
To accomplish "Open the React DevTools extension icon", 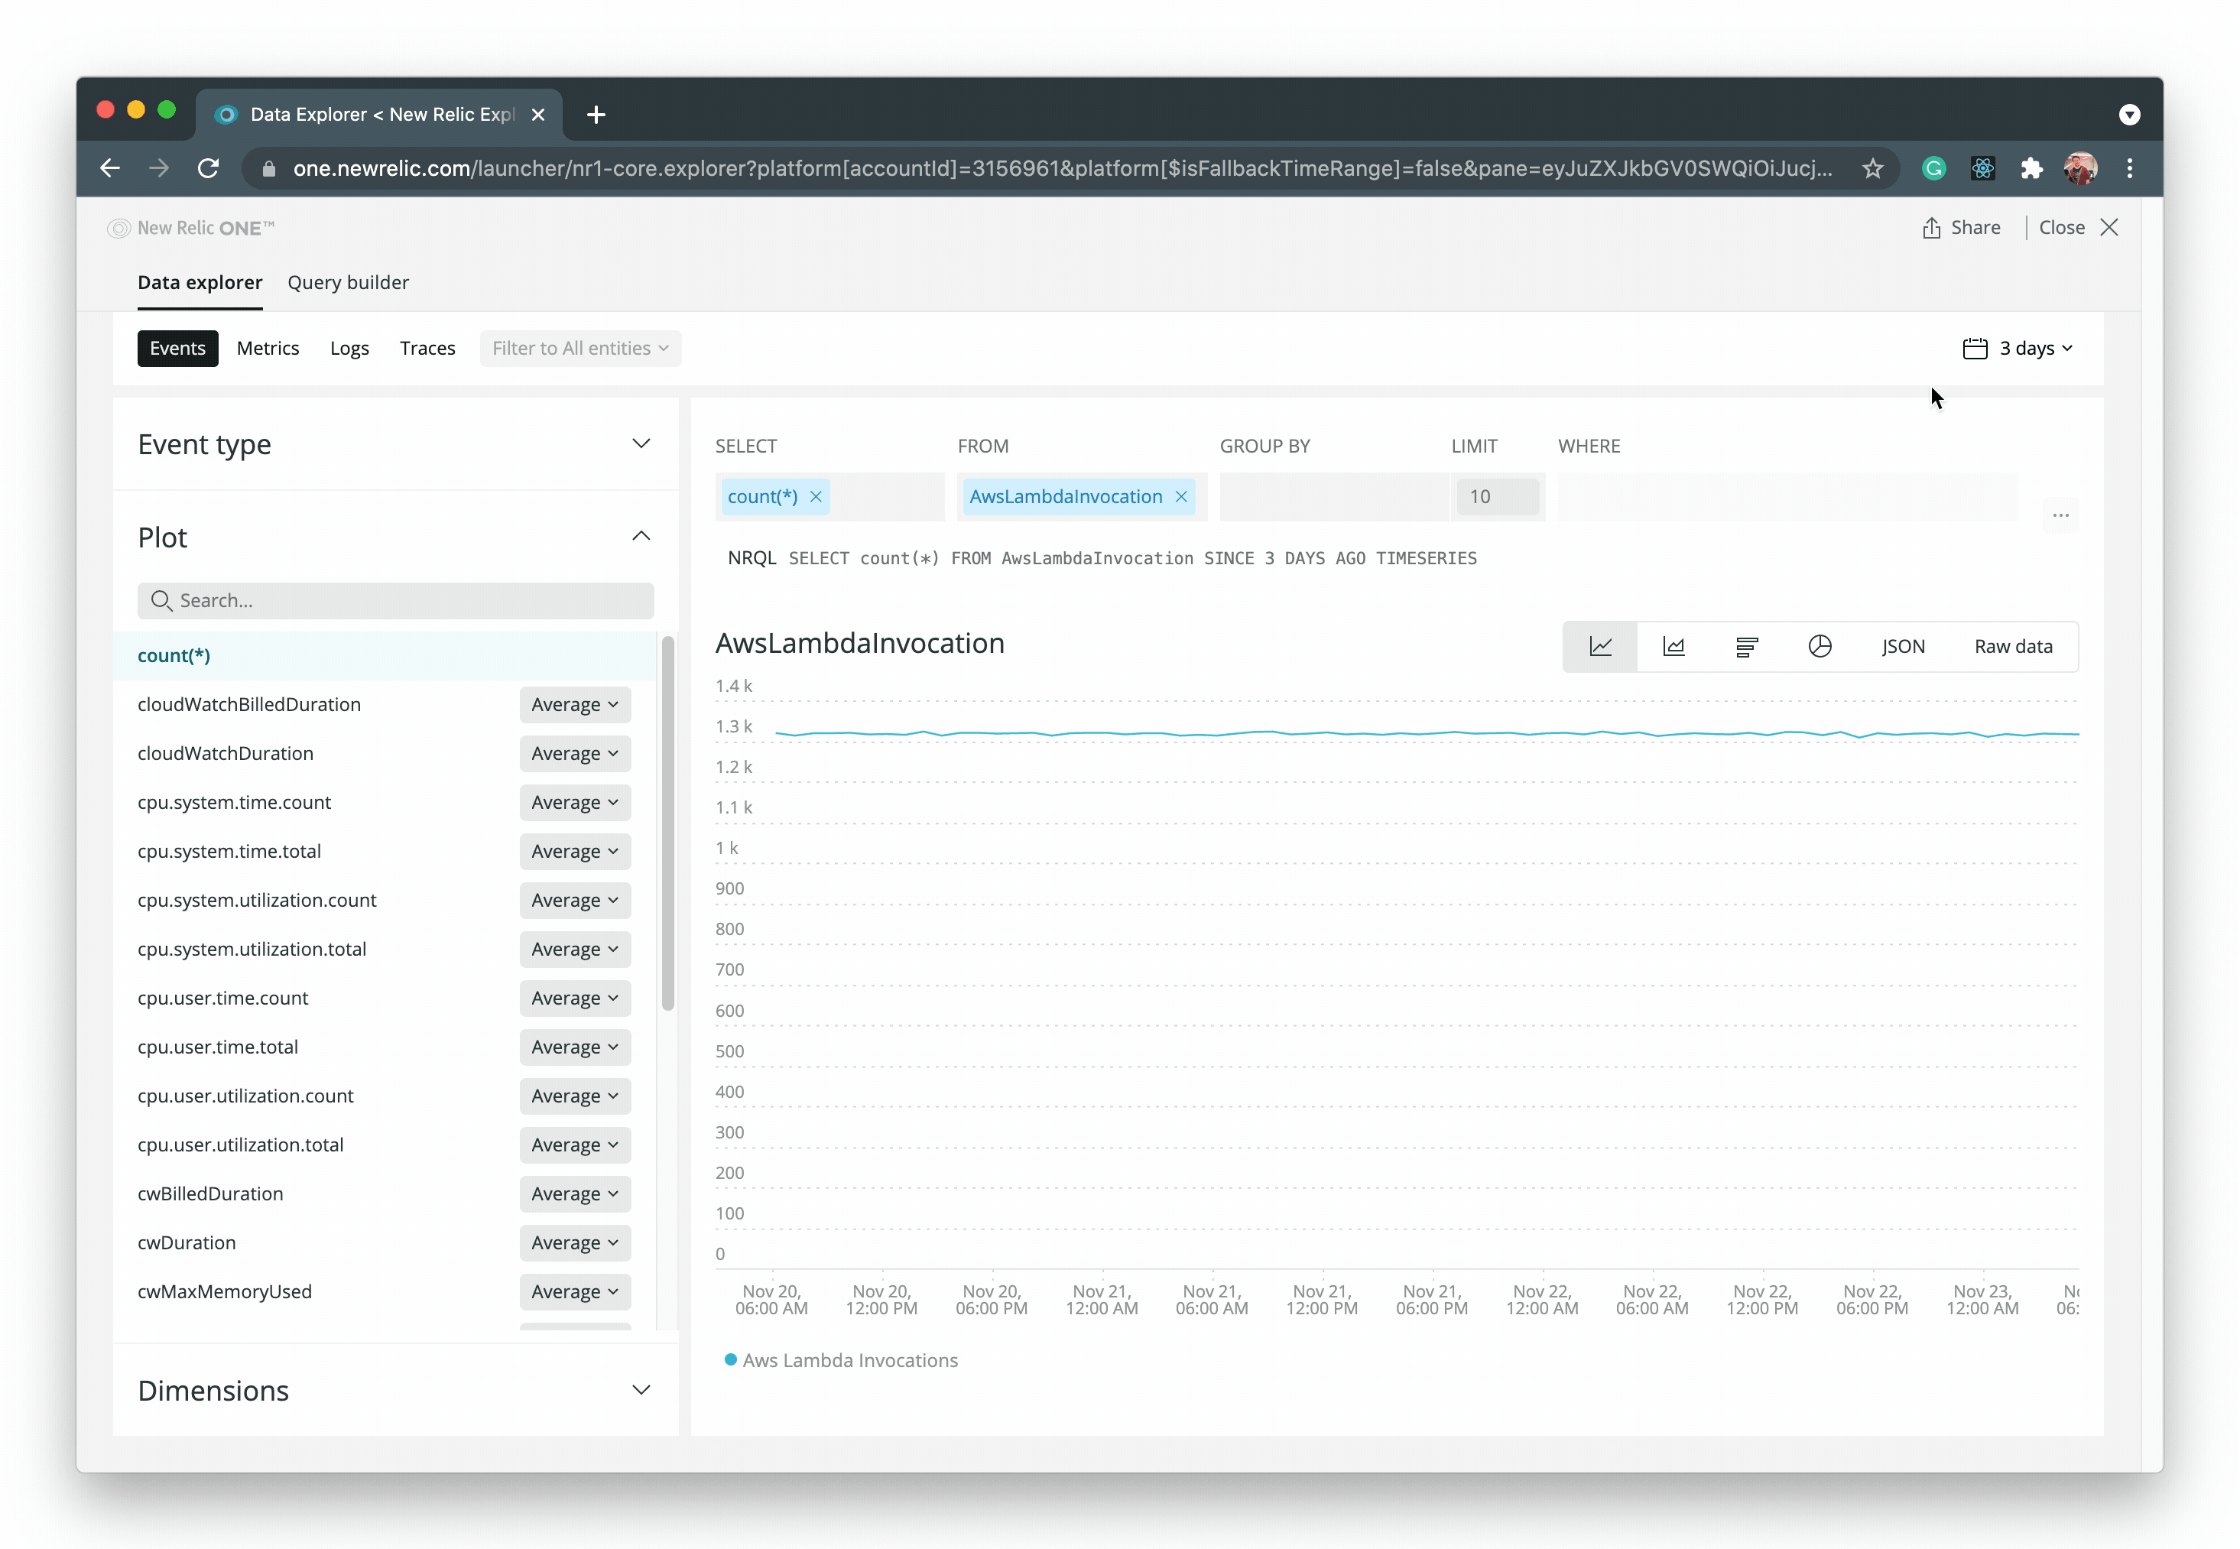I will pyautogui.click(x=1983, y=168).
